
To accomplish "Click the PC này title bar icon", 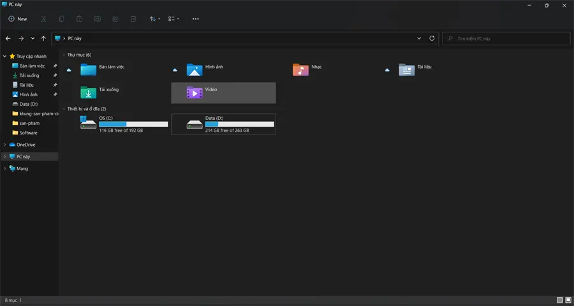I will 4,4.
